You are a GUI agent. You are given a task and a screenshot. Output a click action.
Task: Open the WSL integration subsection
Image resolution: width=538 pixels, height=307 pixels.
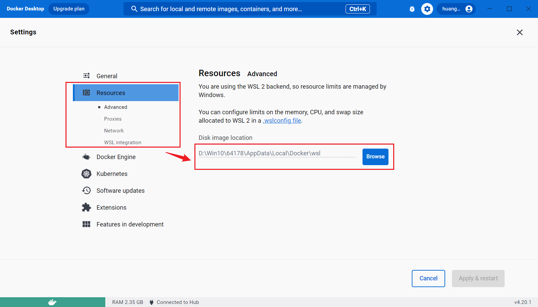[x=123, y=143]
